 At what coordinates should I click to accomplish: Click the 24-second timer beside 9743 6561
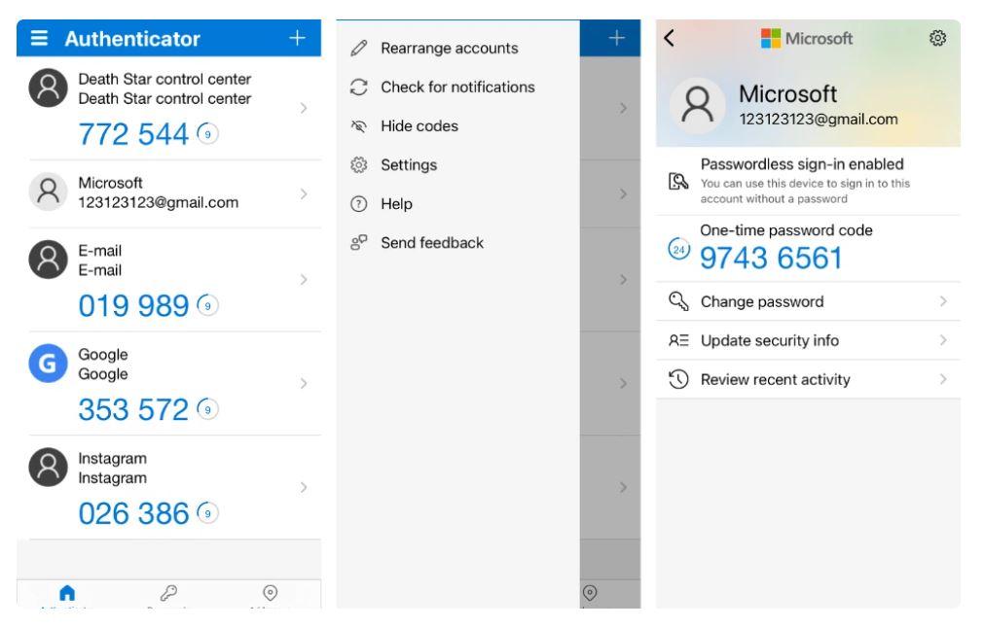pyautogui.click(x=678, y=250)
